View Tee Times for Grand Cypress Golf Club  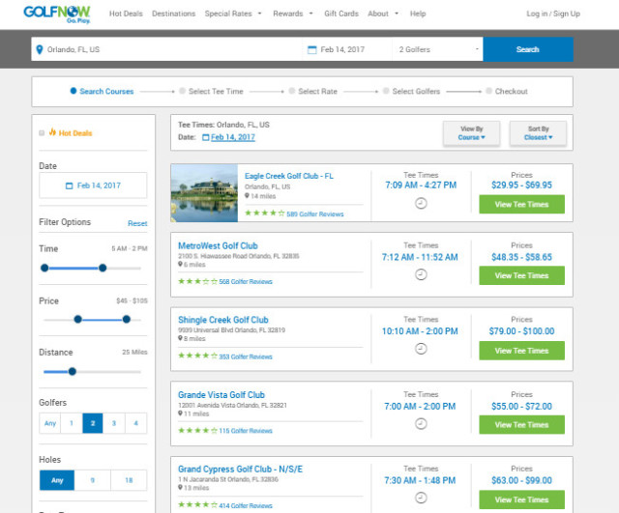[x=521, y=499]
